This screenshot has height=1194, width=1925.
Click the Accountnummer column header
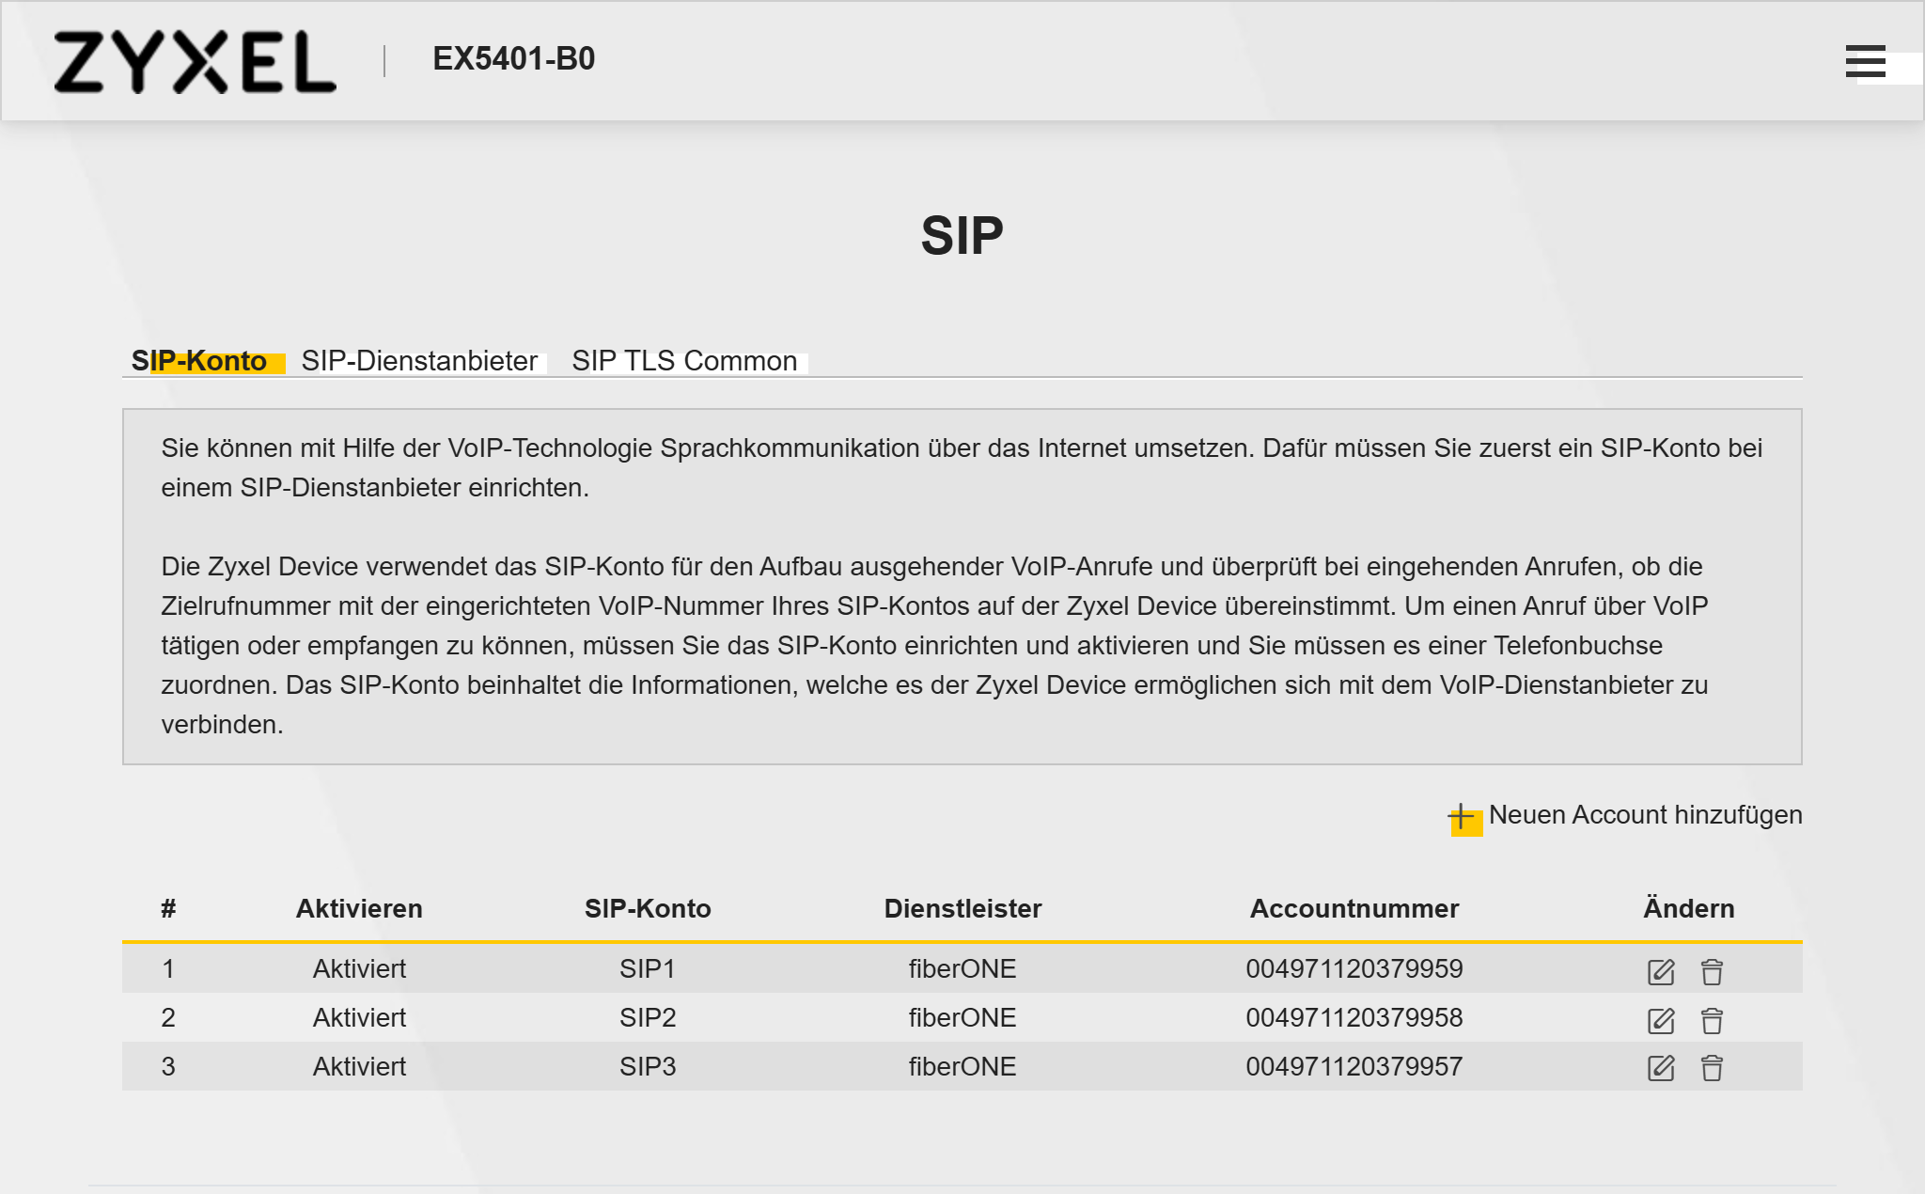pyautogui.click(x=1354, y=908)
